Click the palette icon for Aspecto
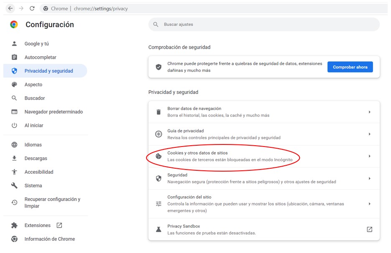391x253 pixels. (x=14, y=84)
